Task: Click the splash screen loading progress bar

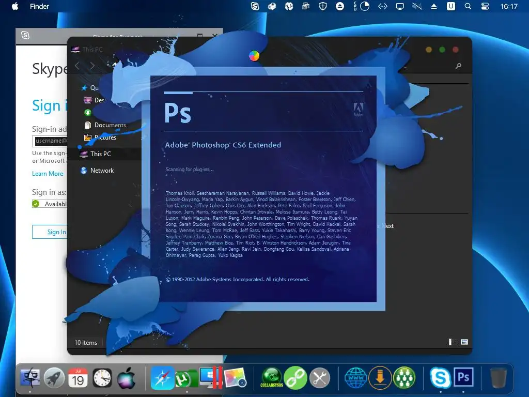Action: pyautogui.click(x=263, y=92)
